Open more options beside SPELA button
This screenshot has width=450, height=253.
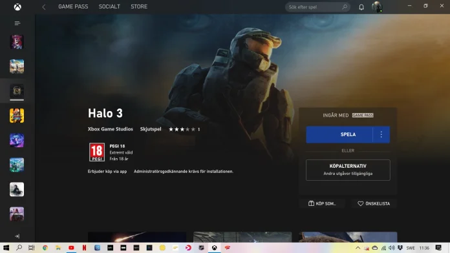click(381, 134)
